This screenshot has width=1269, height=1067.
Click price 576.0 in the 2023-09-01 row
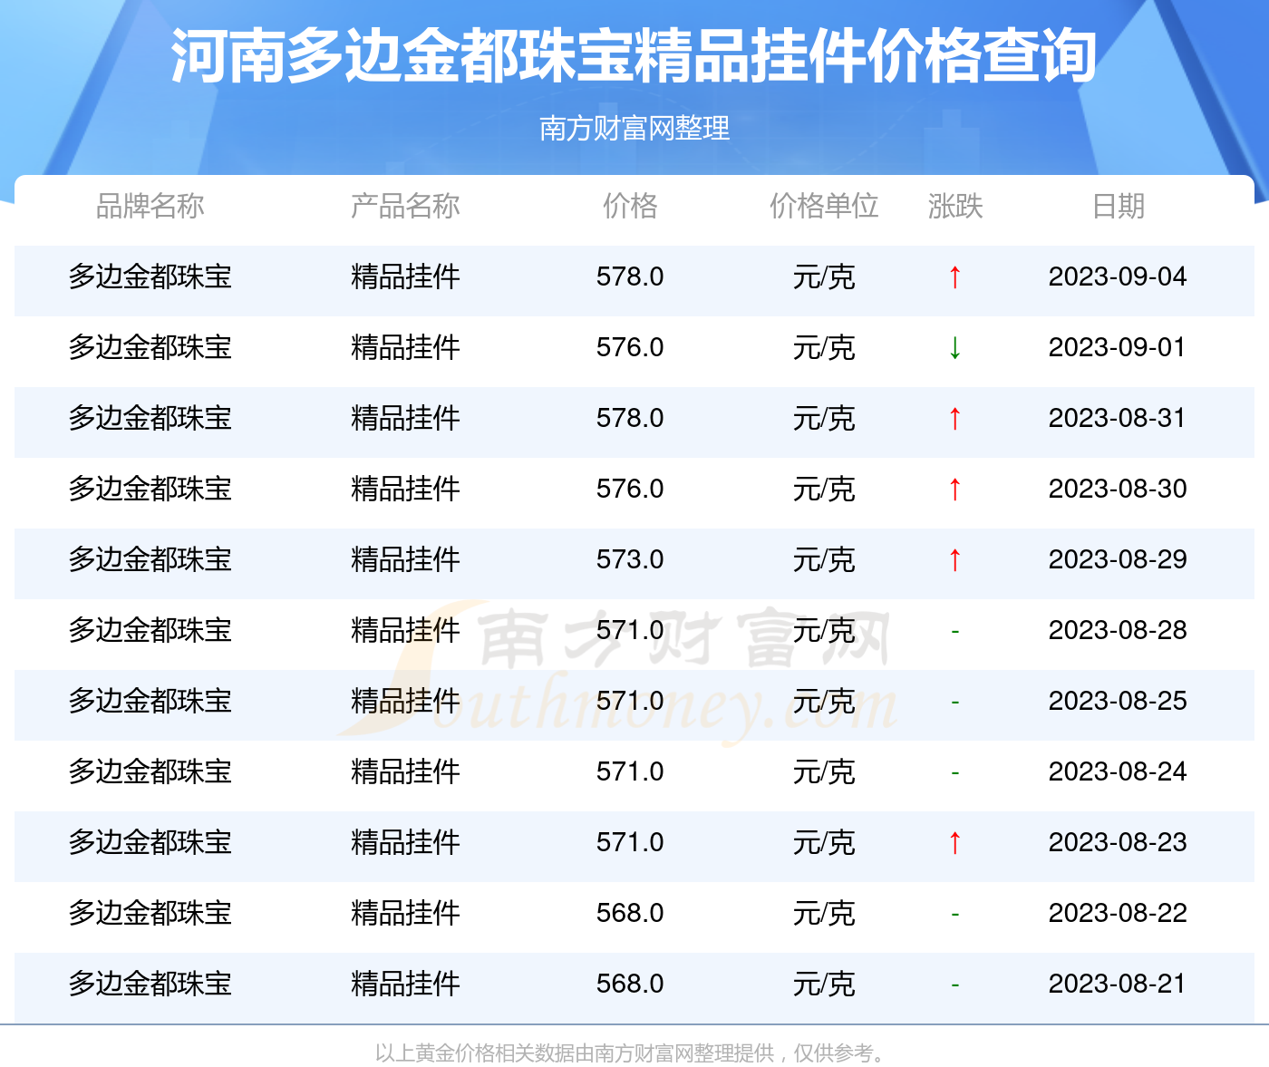[x=630, y=347]
